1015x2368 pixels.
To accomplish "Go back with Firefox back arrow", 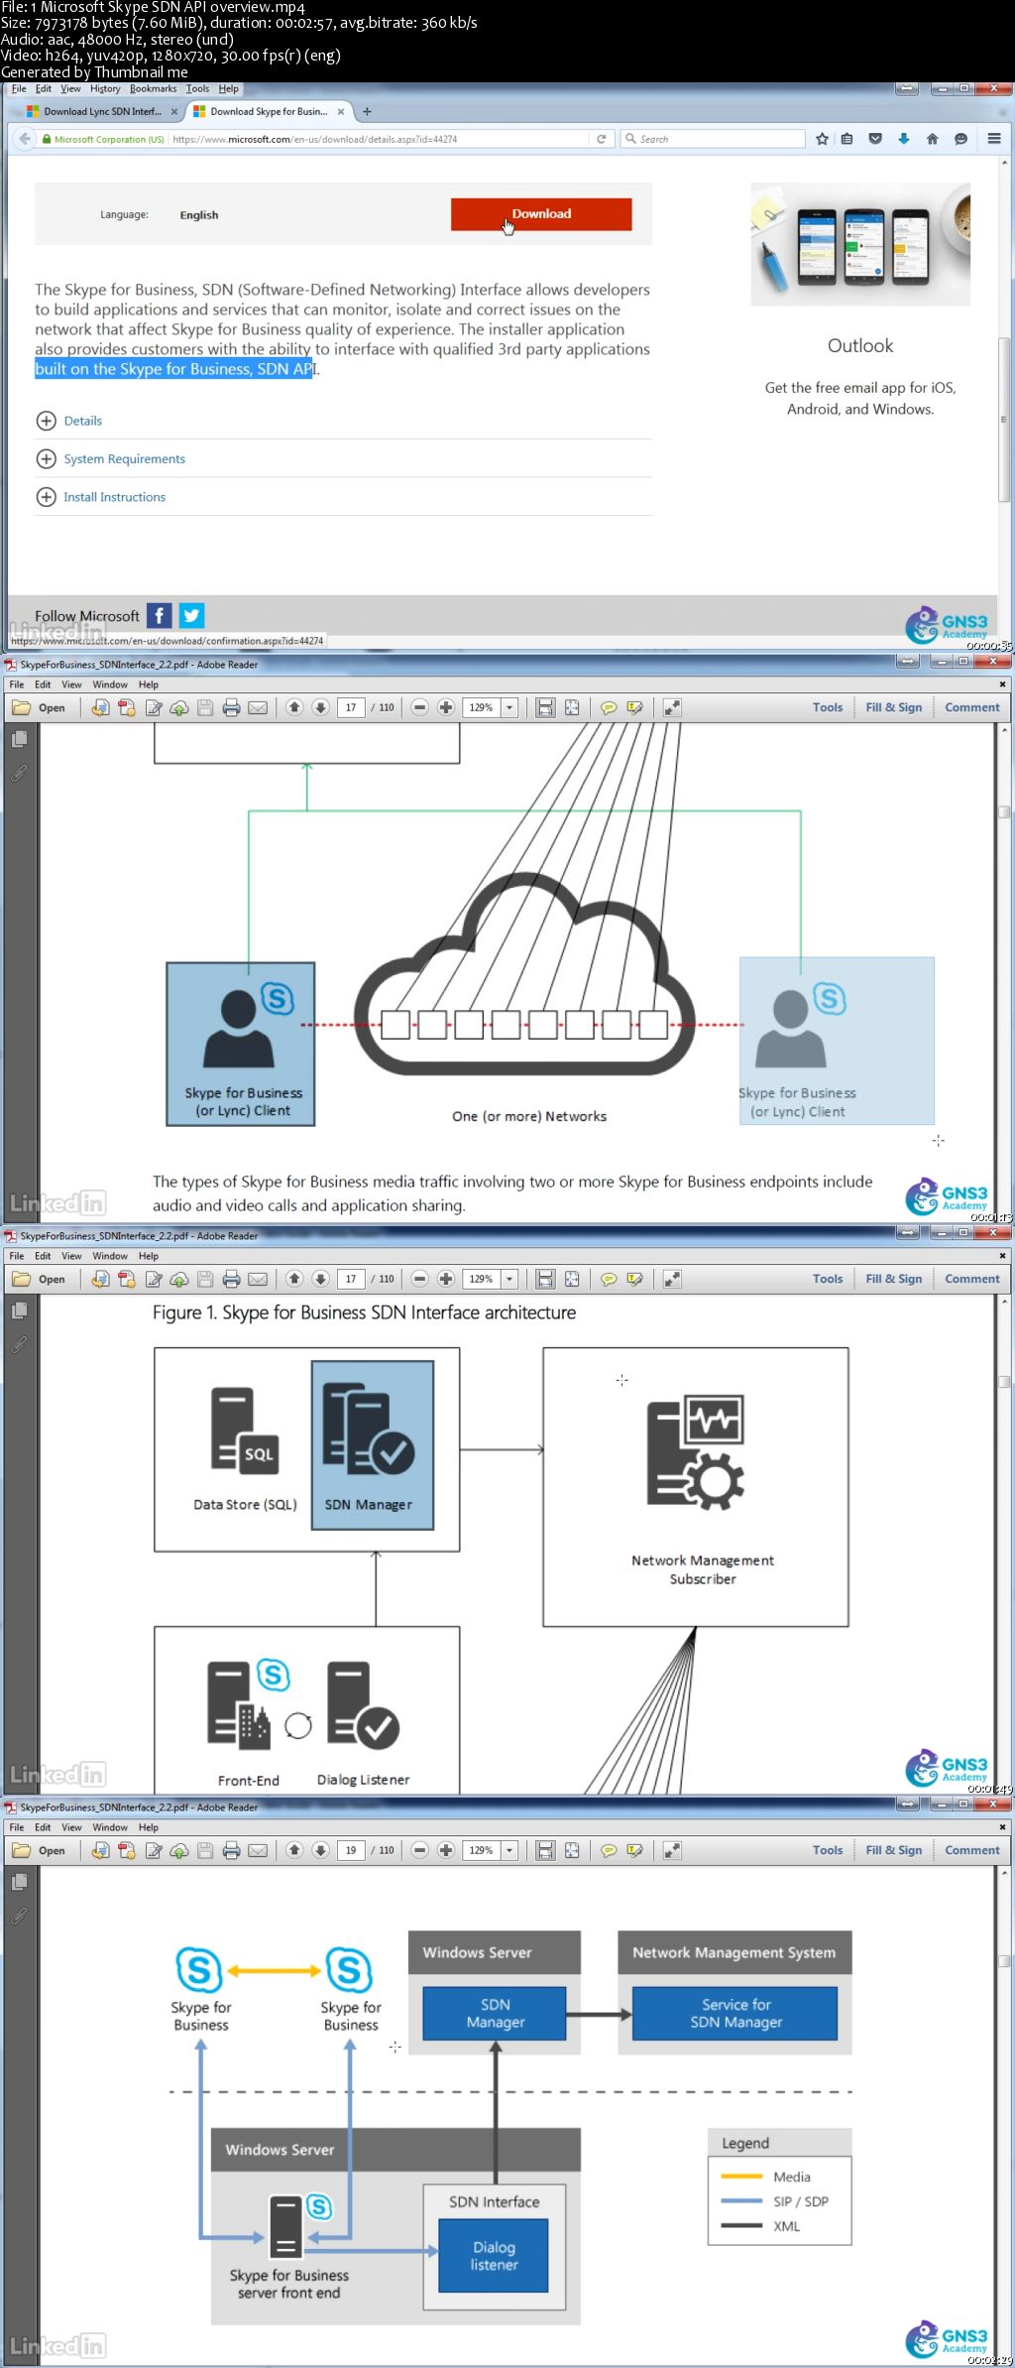I will tap(24, 139).
